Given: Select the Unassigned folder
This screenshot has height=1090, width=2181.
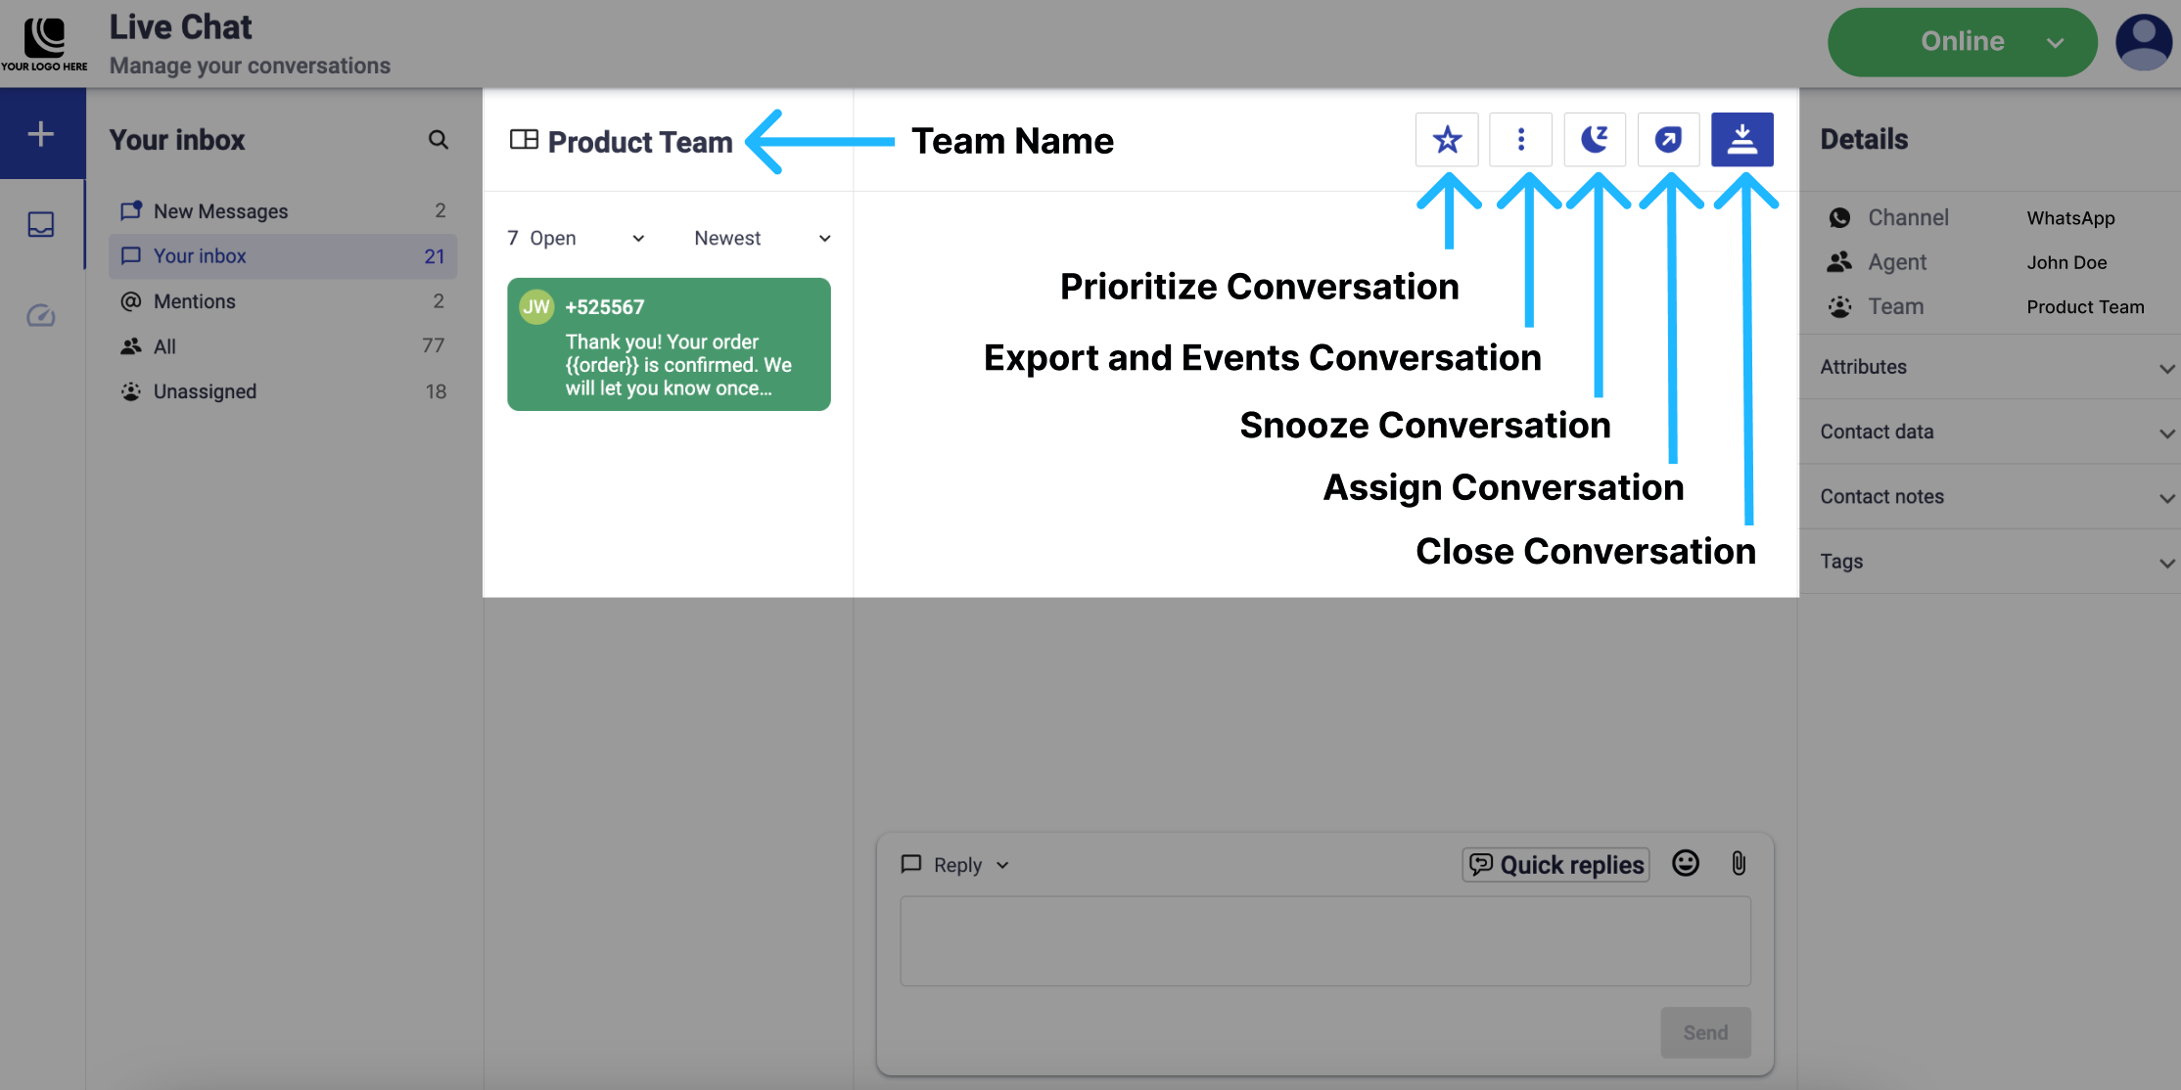Looking at the screenshot, I should [x=205, y=391].
